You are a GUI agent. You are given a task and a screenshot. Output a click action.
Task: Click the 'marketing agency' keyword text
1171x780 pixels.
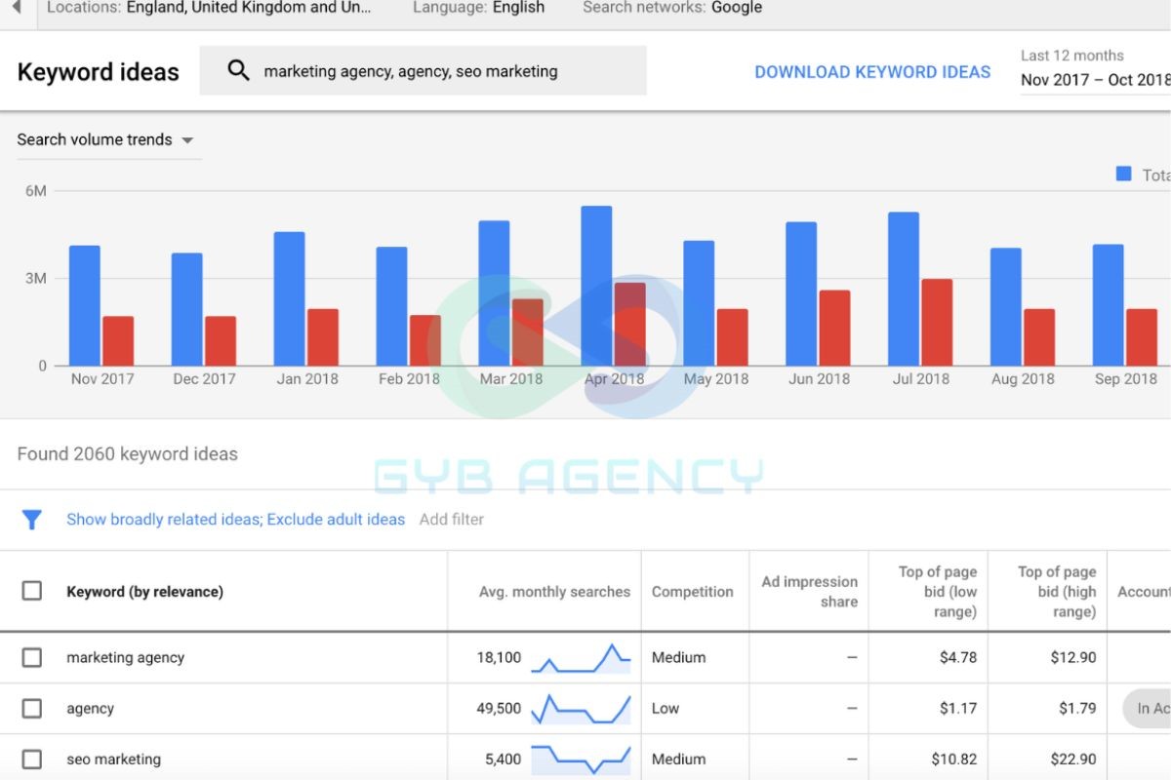coord(125,657)
